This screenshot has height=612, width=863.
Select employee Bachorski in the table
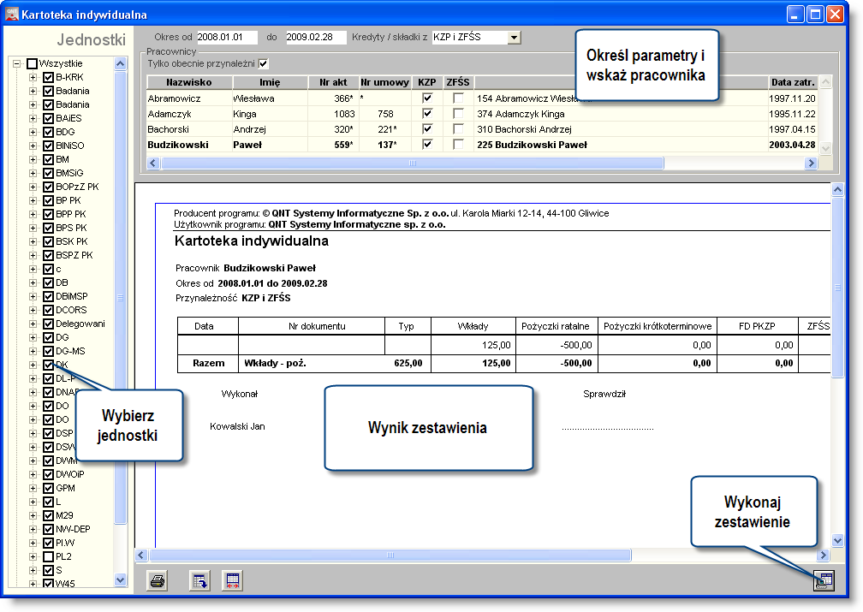[x=482, y=129]
